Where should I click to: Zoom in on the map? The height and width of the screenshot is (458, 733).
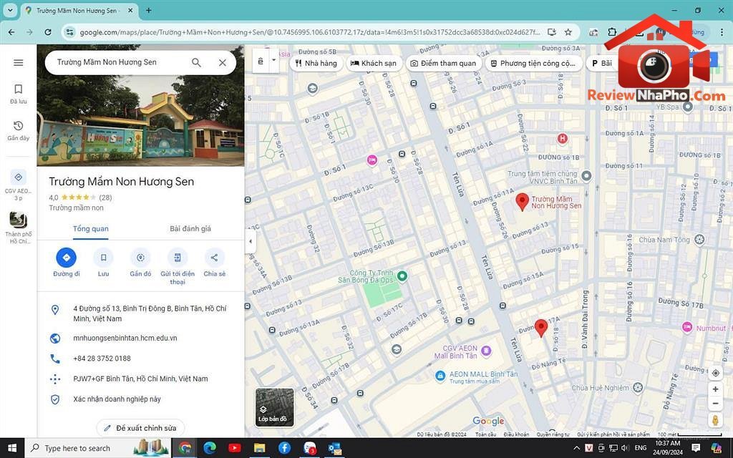point(715,389)
